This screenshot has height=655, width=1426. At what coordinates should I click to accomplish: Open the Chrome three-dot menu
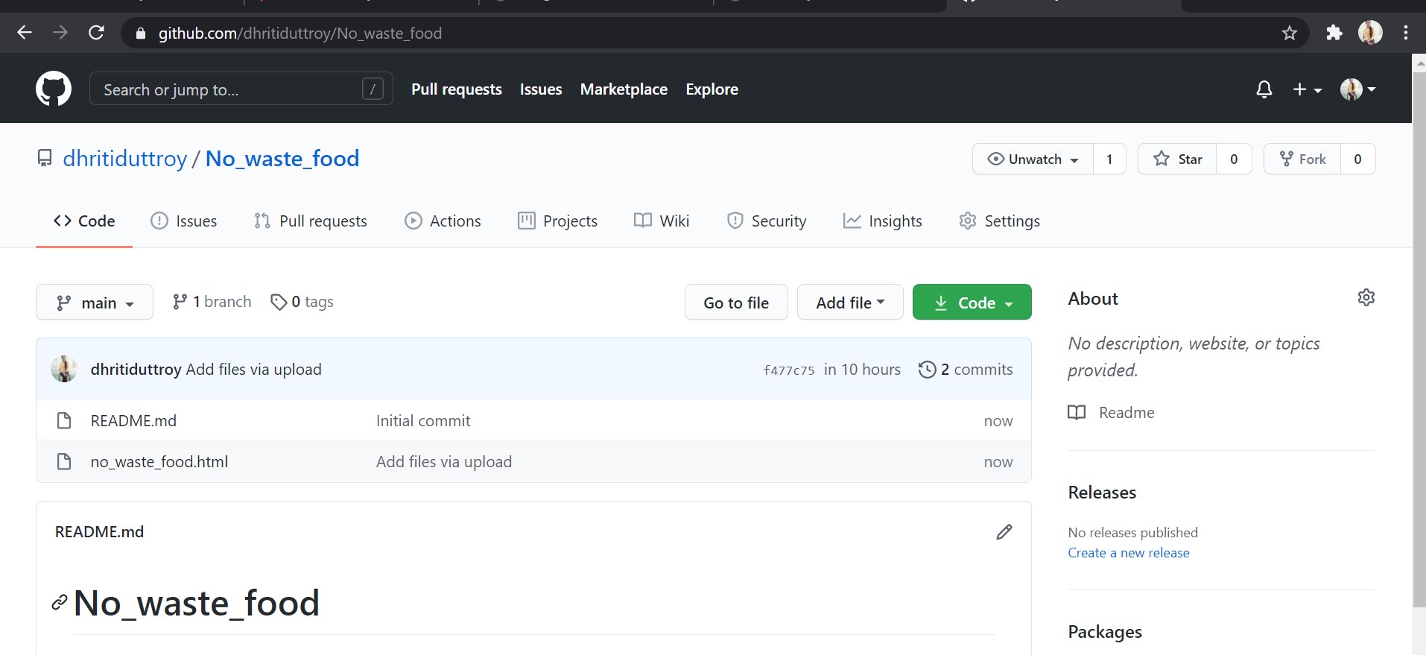[x=1406, y=33]
